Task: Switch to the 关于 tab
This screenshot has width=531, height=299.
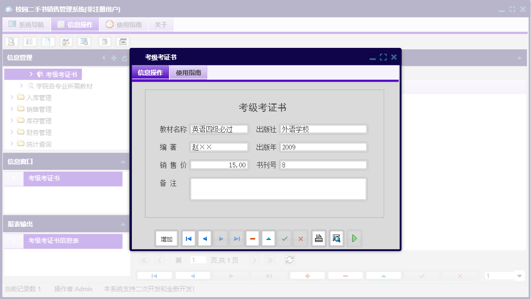Action: click(161, 24)
